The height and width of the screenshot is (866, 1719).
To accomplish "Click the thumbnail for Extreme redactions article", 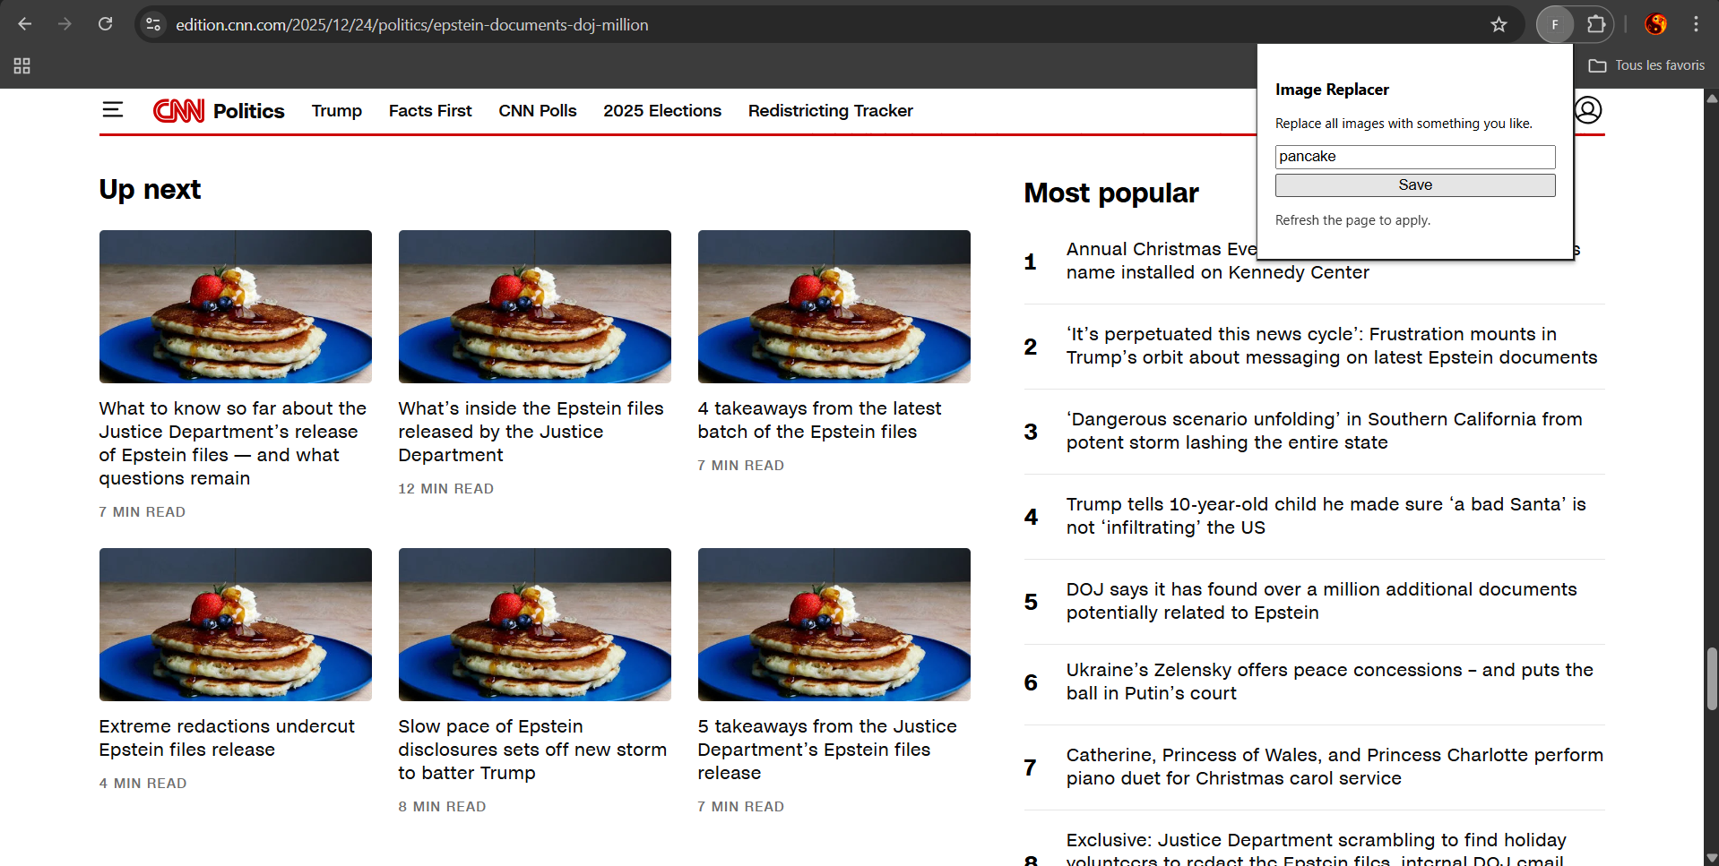I will tap(235, 624).
